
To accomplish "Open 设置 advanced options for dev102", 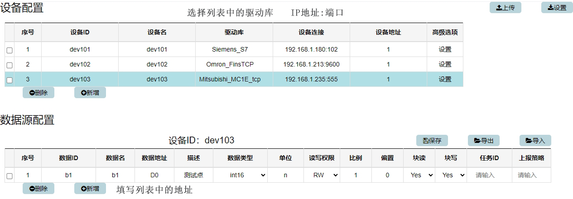I will tap(445, 65).
